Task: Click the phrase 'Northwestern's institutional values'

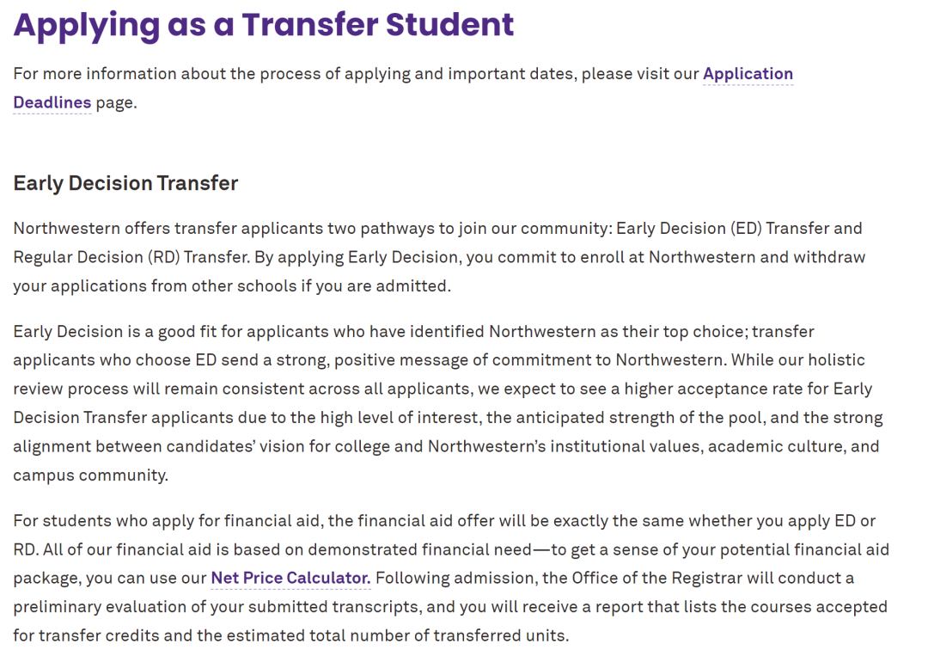Action: [564, 446]
